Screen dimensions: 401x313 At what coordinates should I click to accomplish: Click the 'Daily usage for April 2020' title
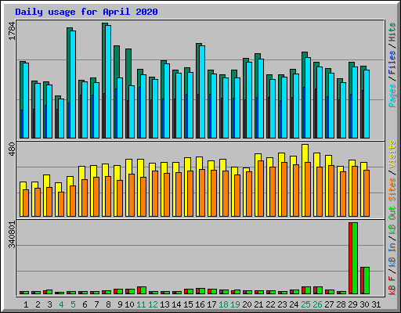click(x=86, y=12)
